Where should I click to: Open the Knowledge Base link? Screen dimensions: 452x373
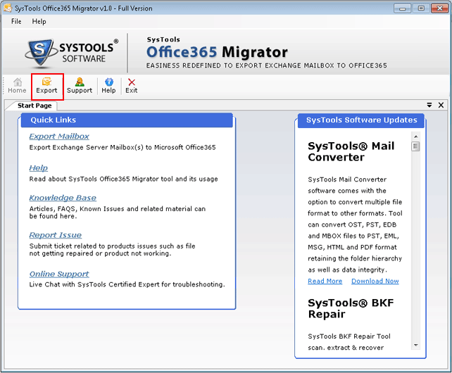(x=63, y=198)
